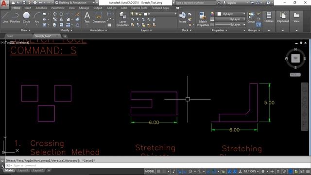The image size is (311, 175).
Task: Click the Stretch tool in Modify panel
Action: pyautogui.click(x=54, y=25)
